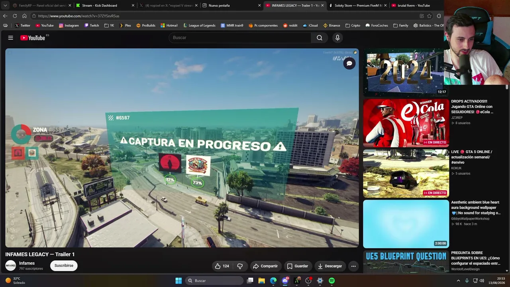510x287 pixels.
Task: Bookmark this page with the star icon
Action: 429,16
